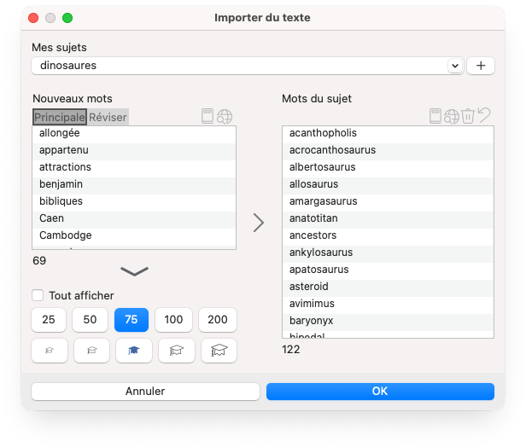Click trash icon to delete subject word
The height and width of the screenshot is (447, 526).
point(468,116)
